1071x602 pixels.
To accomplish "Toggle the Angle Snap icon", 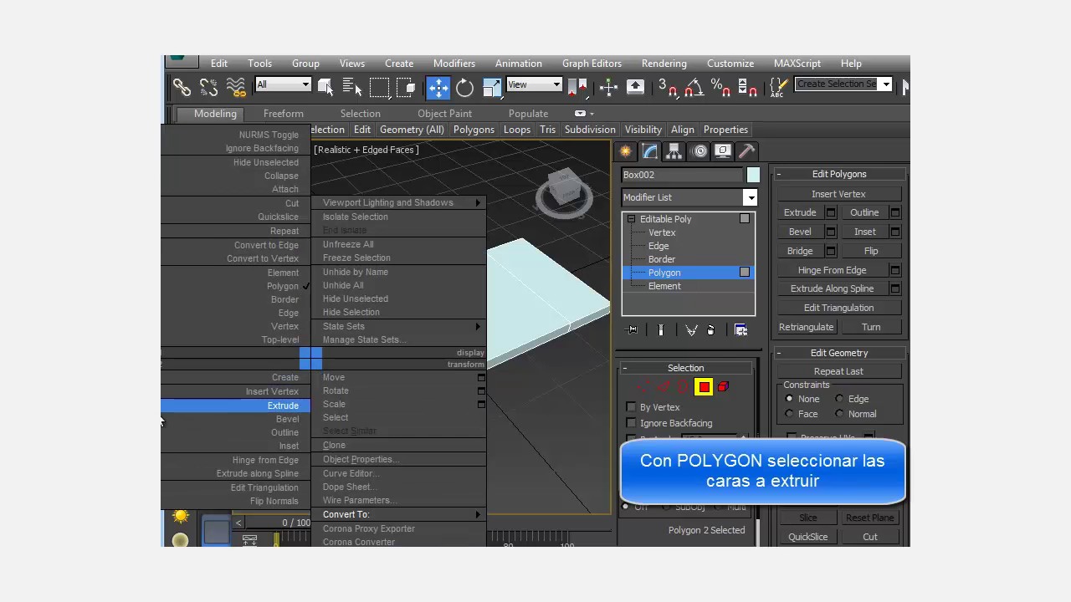I will (694, 86).
